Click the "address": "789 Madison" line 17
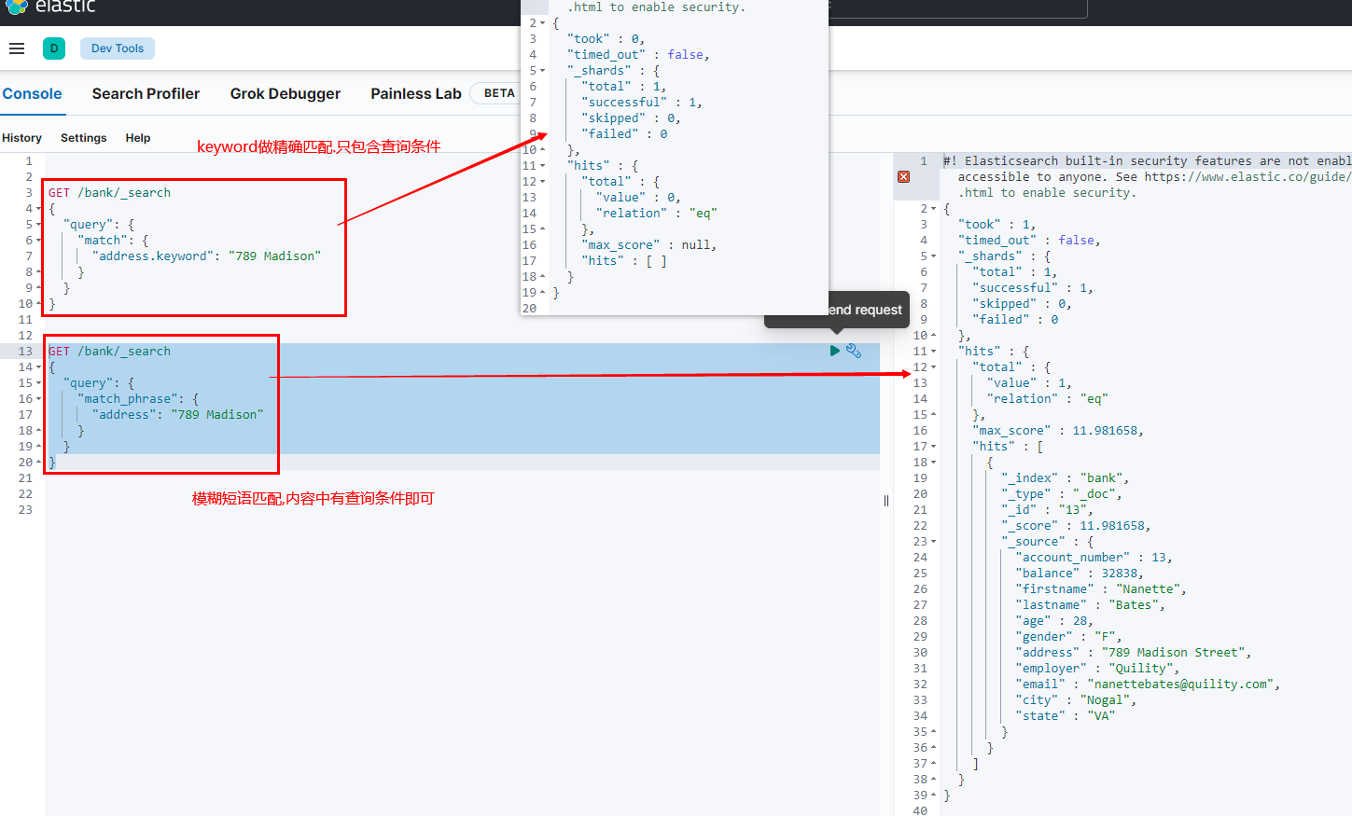 177,415
